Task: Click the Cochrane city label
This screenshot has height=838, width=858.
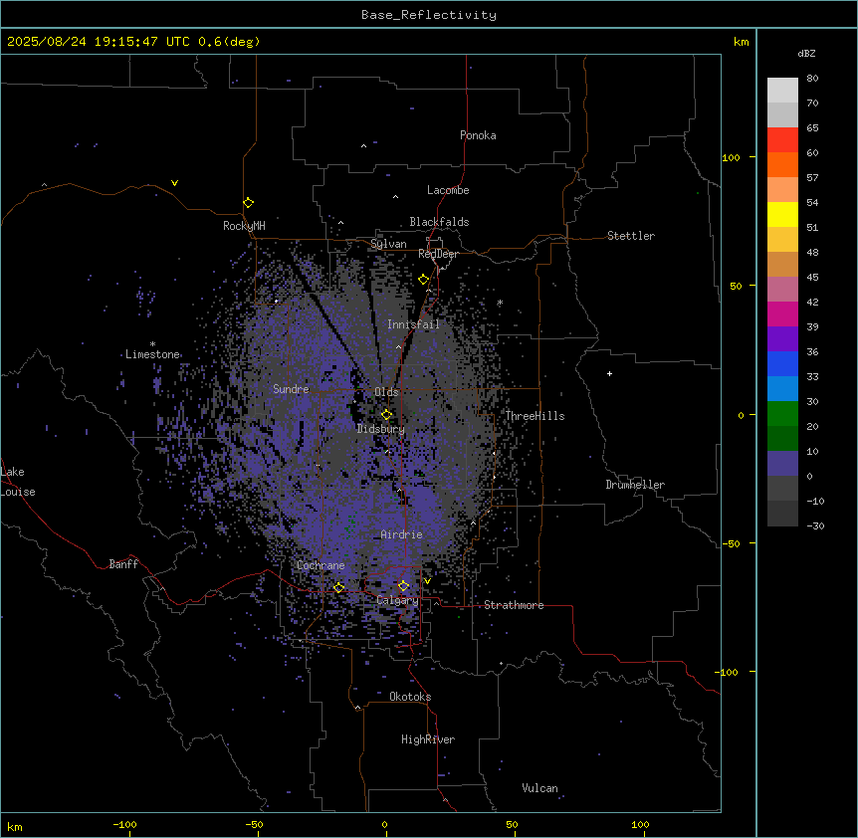Action: (x=321, y=565)
